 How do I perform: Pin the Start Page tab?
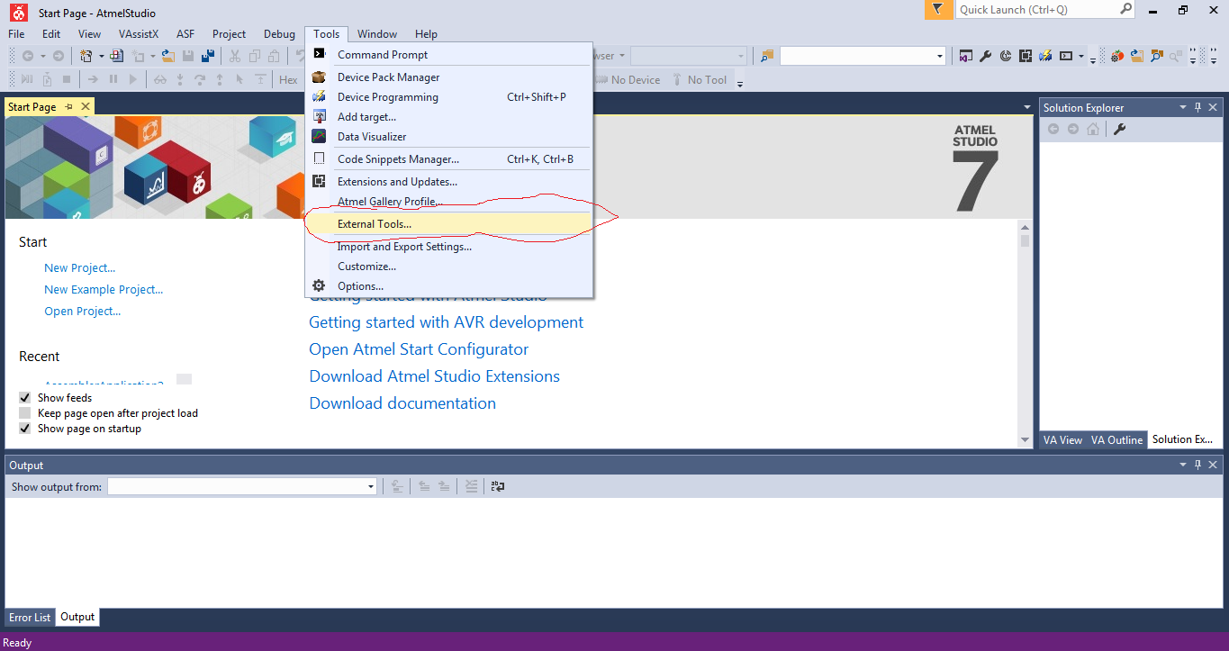(x=68, y=106)
